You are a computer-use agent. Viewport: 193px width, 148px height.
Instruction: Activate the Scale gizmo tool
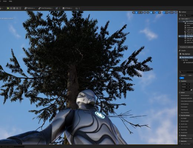click(x=141, y=13)
